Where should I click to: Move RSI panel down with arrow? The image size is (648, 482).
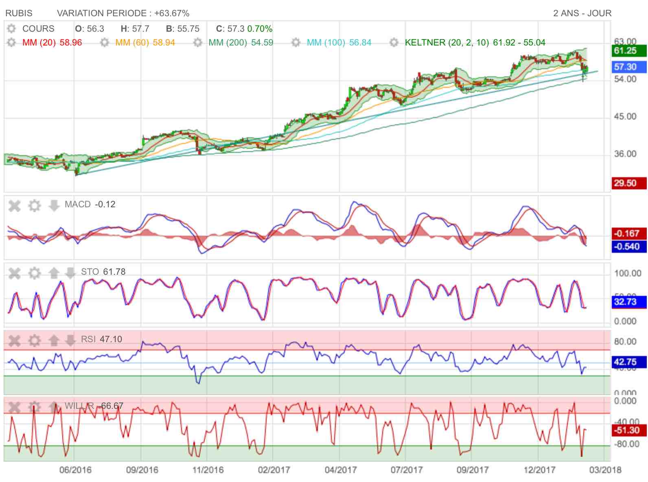[70, 340]
